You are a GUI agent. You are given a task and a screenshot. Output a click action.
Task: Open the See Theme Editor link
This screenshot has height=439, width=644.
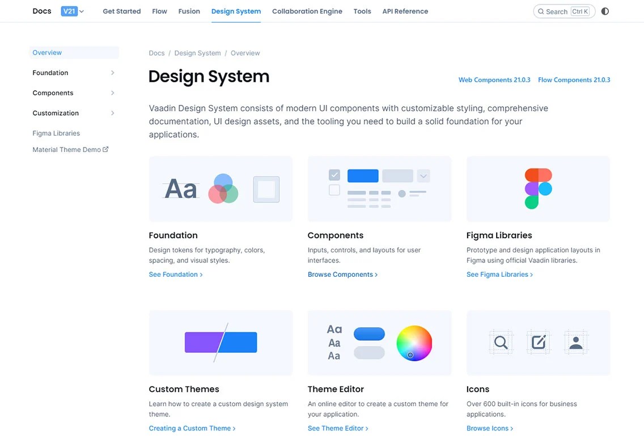tap(336, 428)
